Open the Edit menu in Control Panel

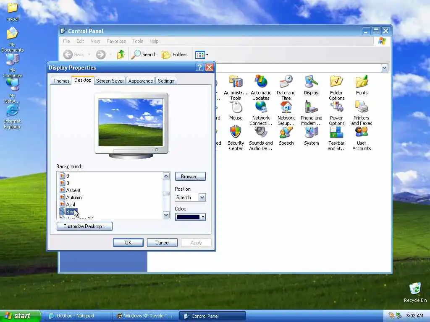(x=80, y=41)
